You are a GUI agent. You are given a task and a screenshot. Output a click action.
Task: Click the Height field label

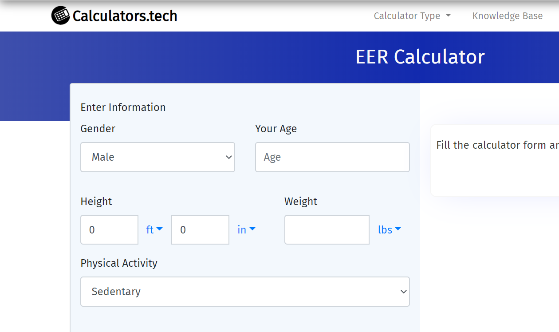[96, 202]
